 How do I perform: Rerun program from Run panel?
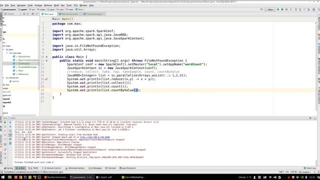click(5, 122)
